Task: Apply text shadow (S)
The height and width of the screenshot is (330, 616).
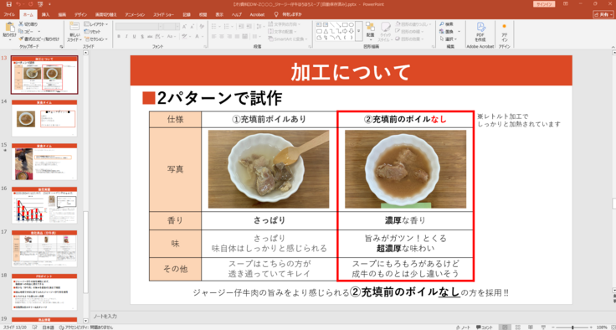Action: 141,36
